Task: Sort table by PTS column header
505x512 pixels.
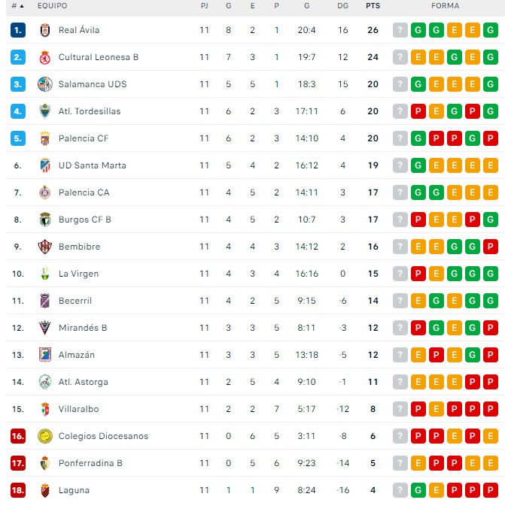Action: click(x=373, y=6)
